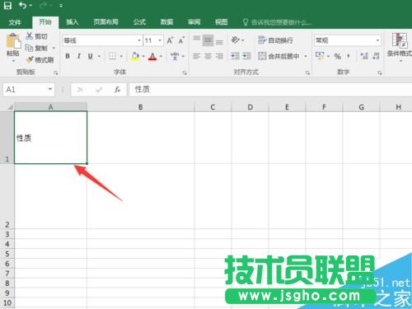Decrease indent
This screenshot has width=412, height=309.
pos(235,56)
